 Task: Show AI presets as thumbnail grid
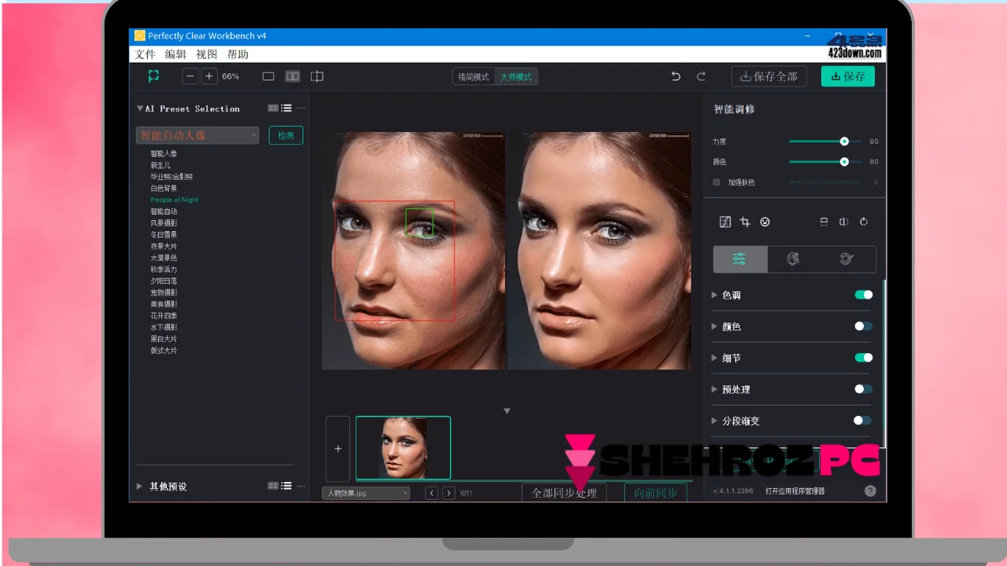tap(273, 108)
